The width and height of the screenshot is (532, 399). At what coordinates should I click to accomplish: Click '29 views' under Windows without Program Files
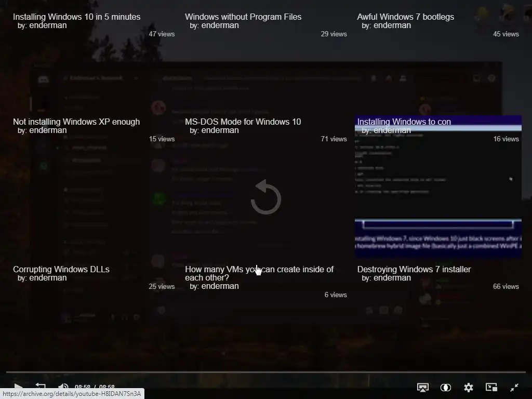334,34
